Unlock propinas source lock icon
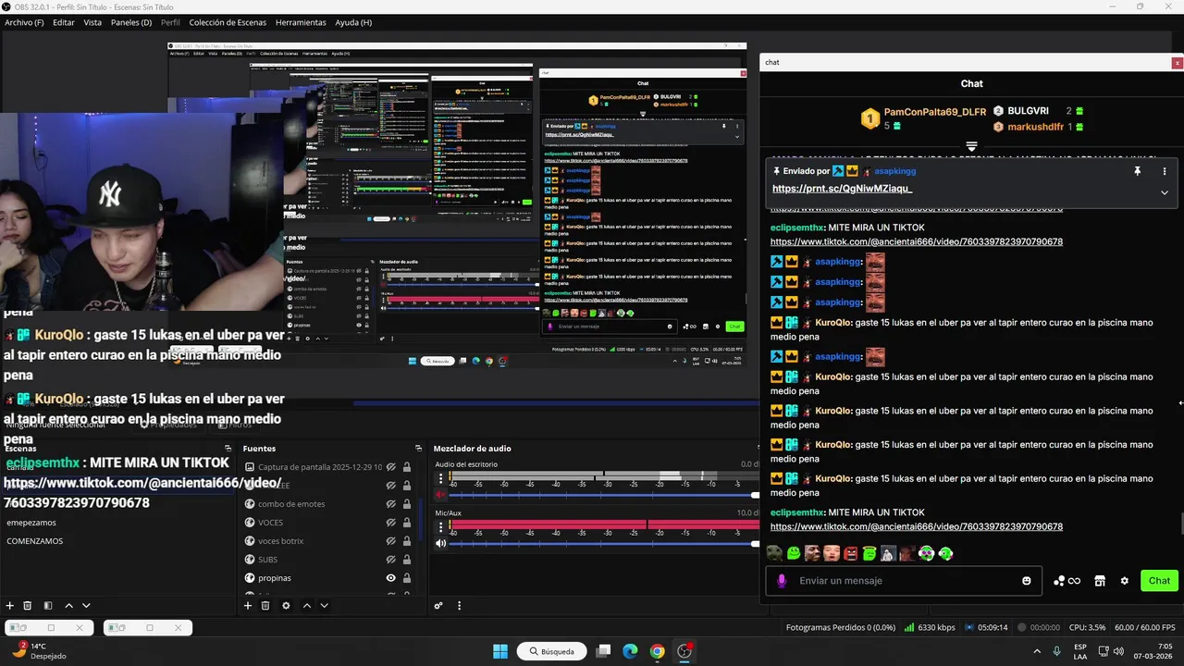Screen dimensions: 1184x666 [407, 578]
